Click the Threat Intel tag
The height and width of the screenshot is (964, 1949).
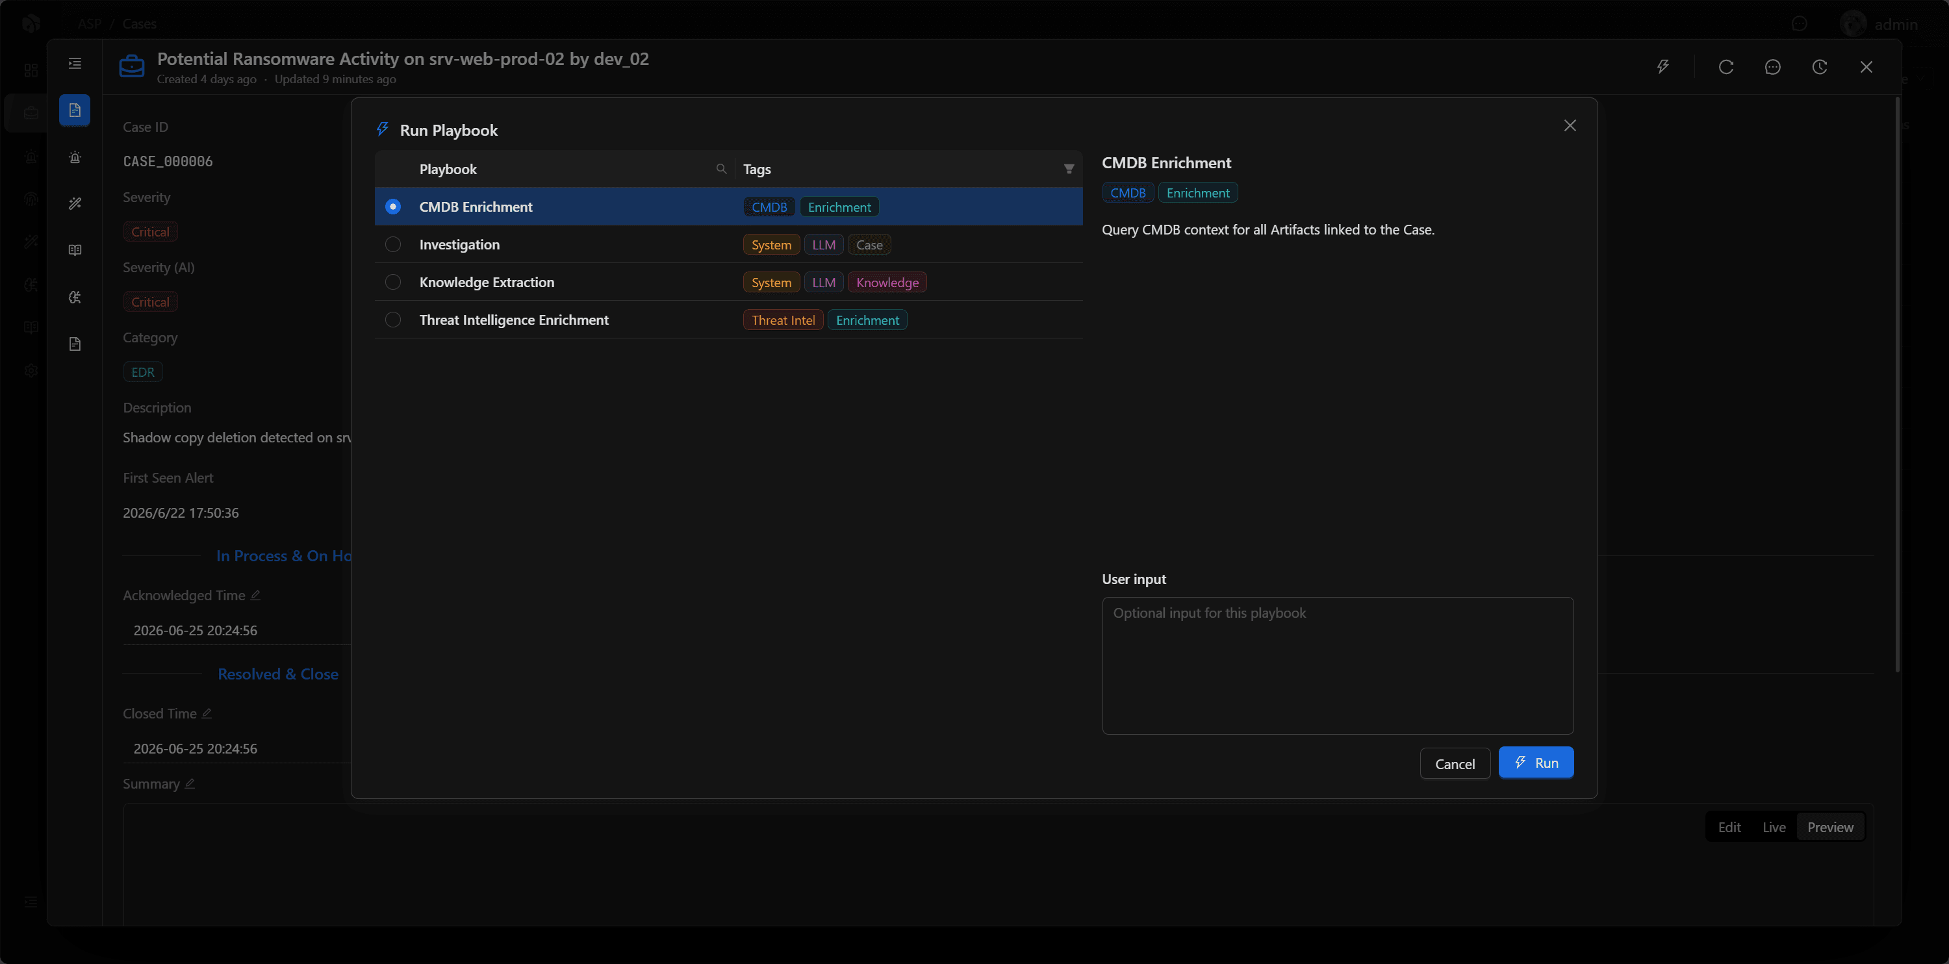(x=783, y=320)
